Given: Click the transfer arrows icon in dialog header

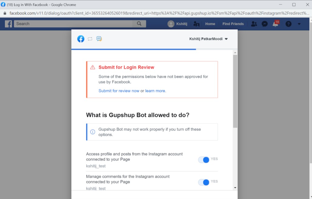Looking at the screenshot, I should click(90, 39).
